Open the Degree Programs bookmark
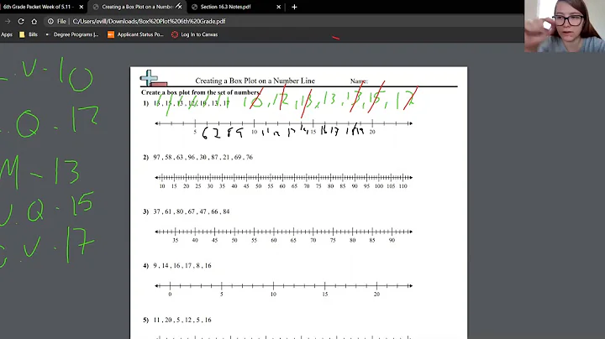Viewport: 605px width, 339px height. coord(71,34)
